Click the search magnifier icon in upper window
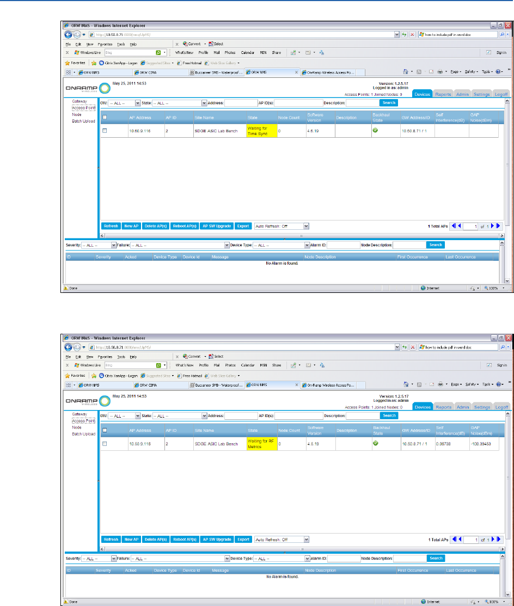 [x=502, y=34]
